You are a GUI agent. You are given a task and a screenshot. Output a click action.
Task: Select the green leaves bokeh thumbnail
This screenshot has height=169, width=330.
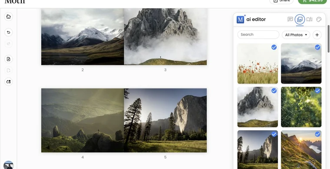tap(301, 107)
